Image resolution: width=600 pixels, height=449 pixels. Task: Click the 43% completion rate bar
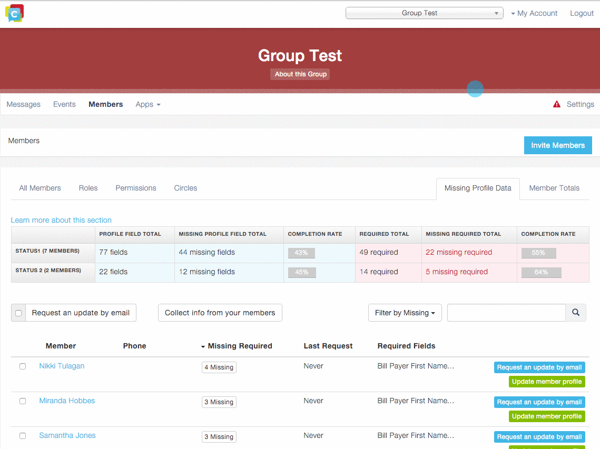[x=301, y=253]
